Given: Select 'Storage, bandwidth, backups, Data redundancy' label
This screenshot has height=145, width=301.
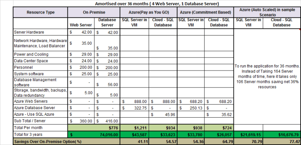Looking at the screenshot, I should (x=41, y=93).
